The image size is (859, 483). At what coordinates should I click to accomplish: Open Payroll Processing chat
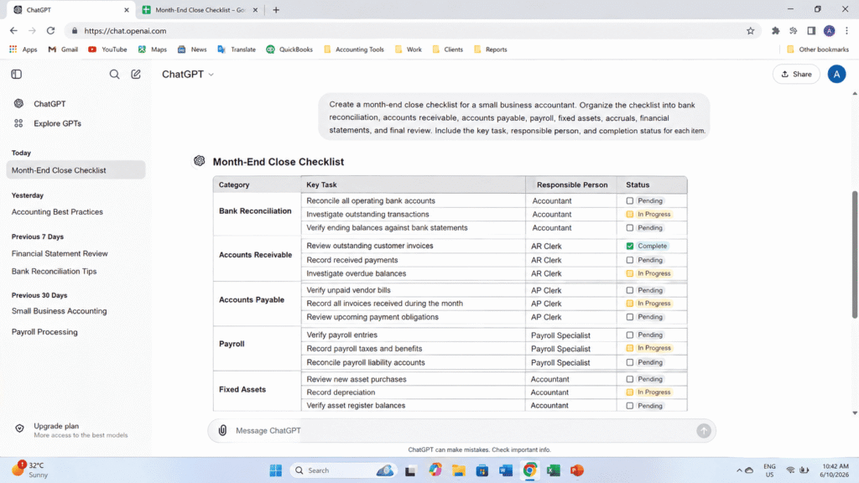click(44, 332)
